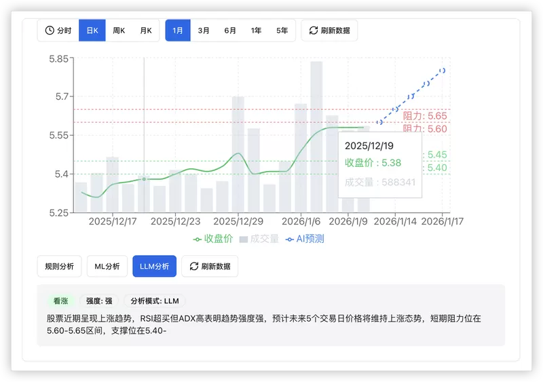The height and width of the screenshot is (382, 543).
Task: Click the blue AI预测 legend marker
Action: [290, 240]
